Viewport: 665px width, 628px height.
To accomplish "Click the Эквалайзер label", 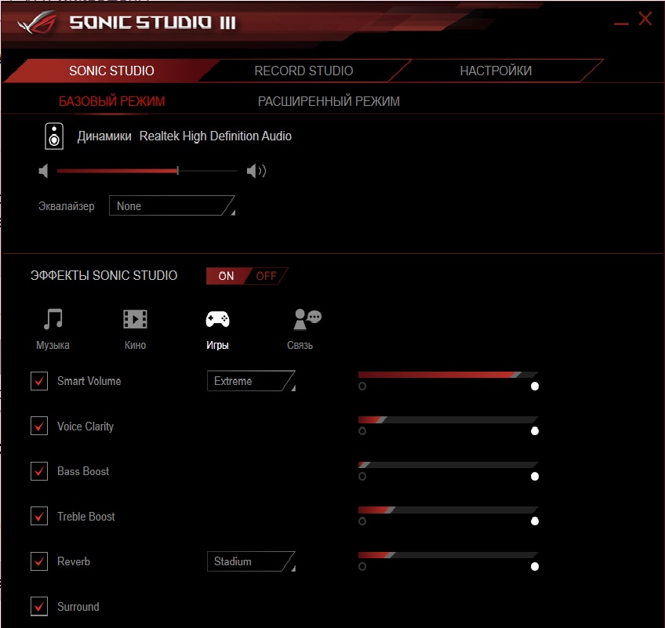I will point(66,206).
